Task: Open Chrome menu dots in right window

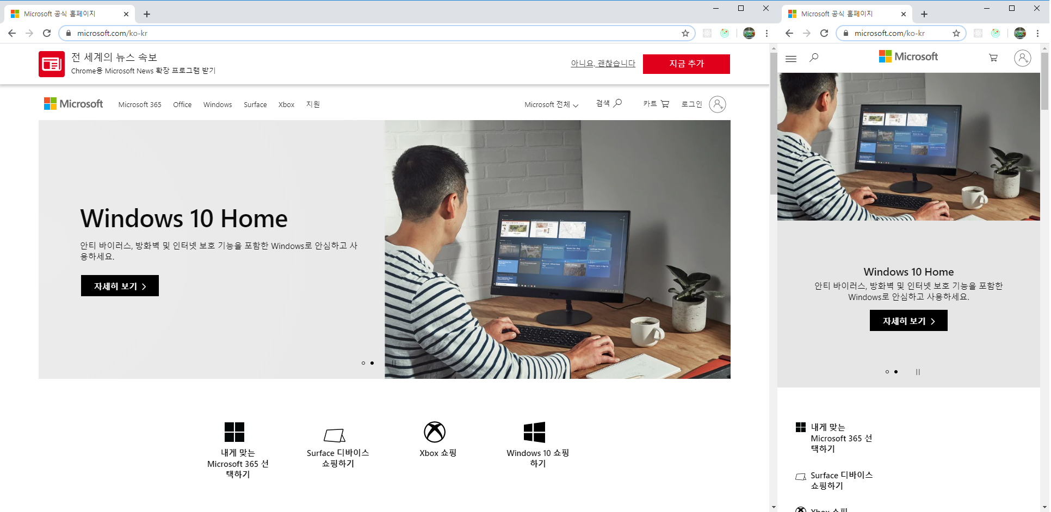Action: (1037, 33)
